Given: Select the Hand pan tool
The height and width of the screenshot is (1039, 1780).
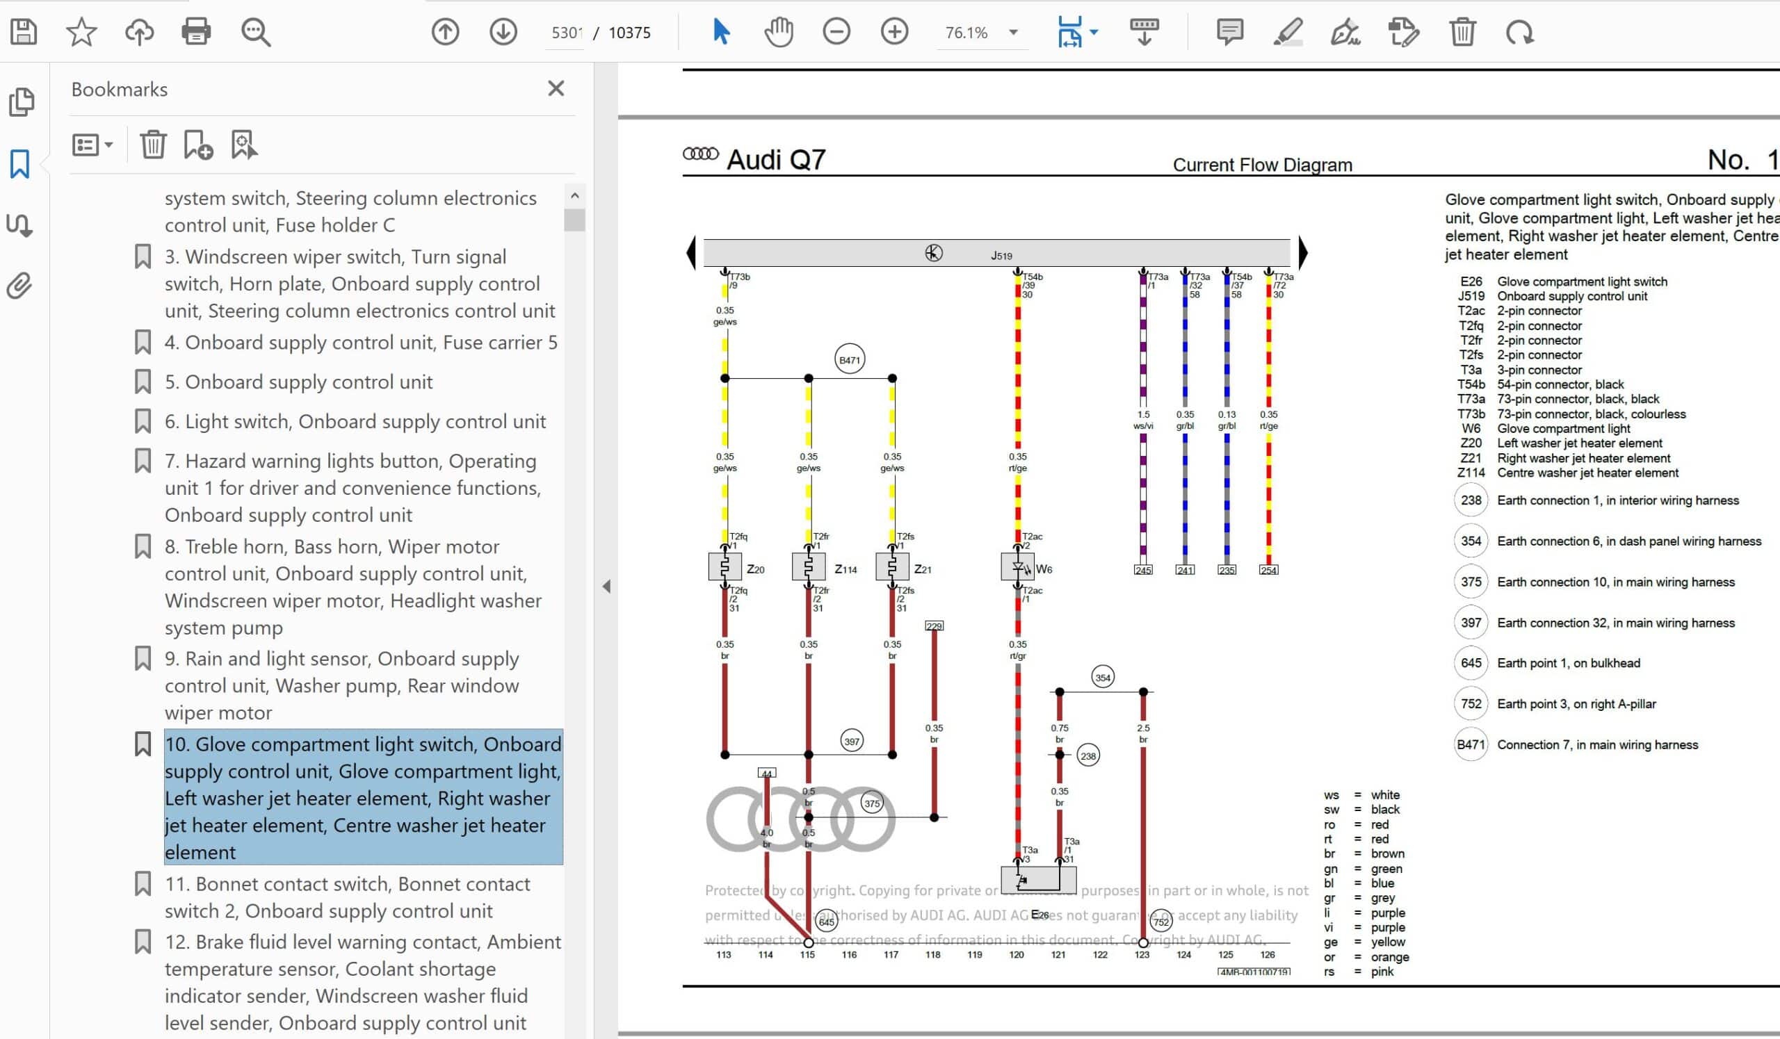Looking at the screenshot, I should pyautogui.click(x=778, y=32).
